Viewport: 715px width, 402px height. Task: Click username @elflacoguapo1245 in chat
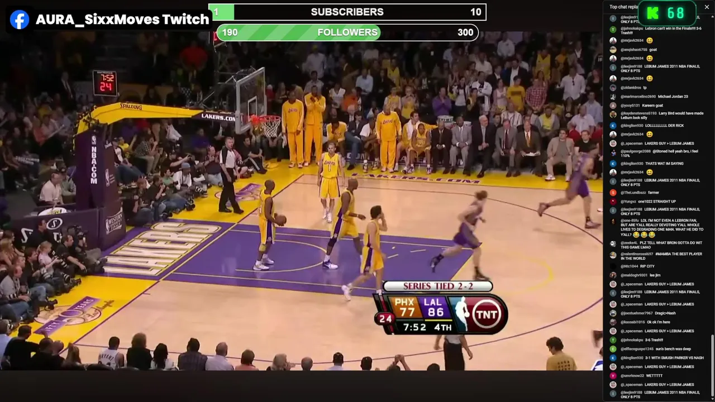click(637, 349)
